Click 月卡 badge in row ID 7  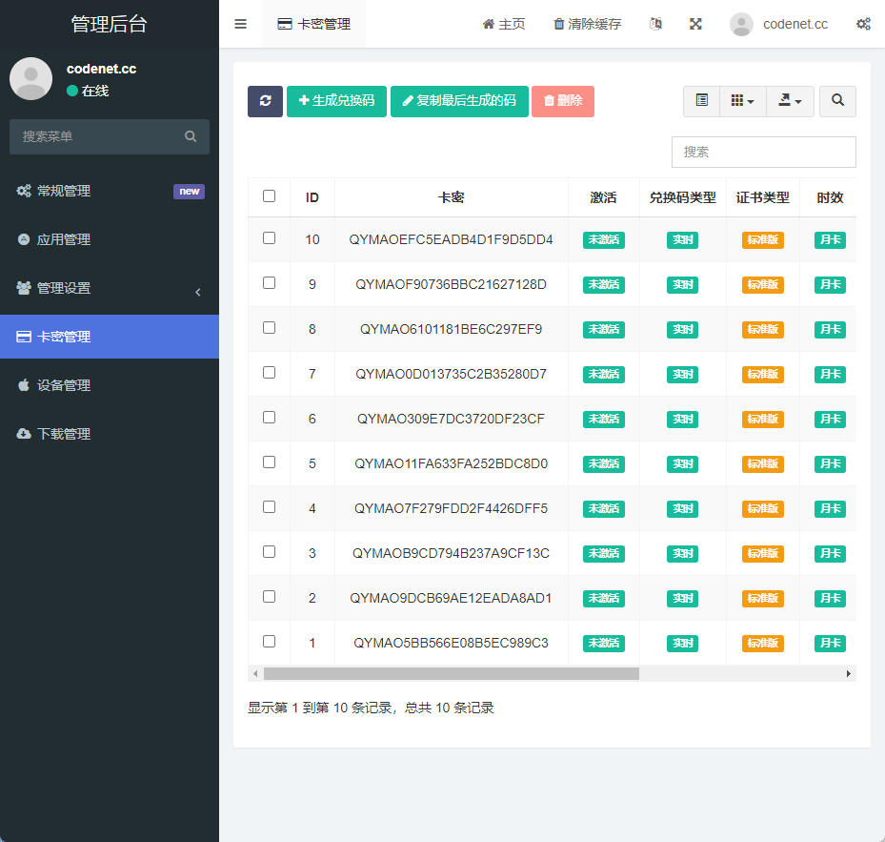click(x=830, y=375)
